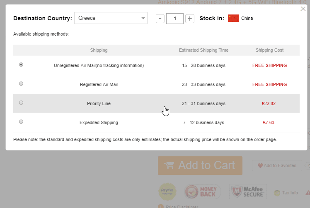Close the shipping methods dialog
310x208 pixels.
pos(303,9)
